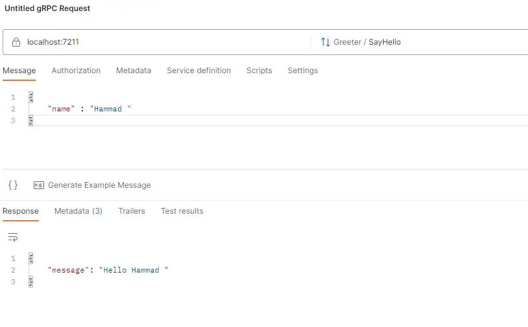
Task: Open the request Metadata tab
Action: pos(134,71)
